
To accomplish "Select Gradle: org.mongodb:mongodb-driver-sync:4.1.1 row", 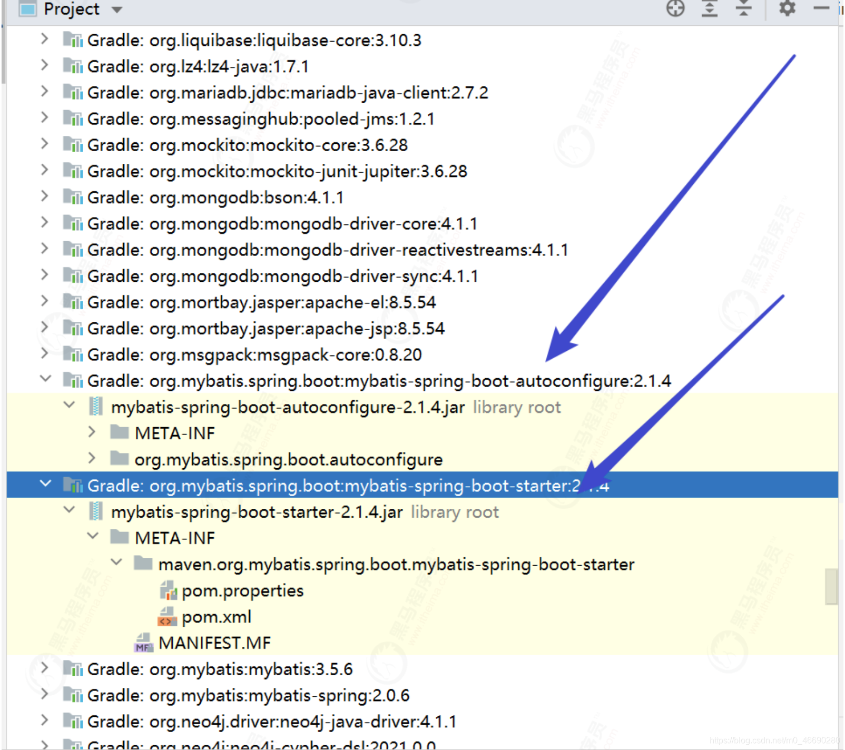I will tap(422, 276).
